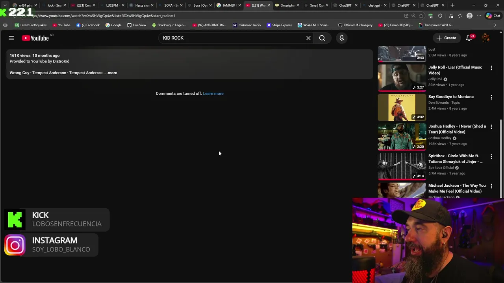
Task: Click the browser address bar URL
Action: click(x=102, y=16)
